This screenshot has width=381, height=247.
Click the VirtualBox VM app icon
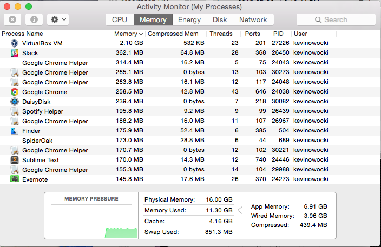coord(15,43)
